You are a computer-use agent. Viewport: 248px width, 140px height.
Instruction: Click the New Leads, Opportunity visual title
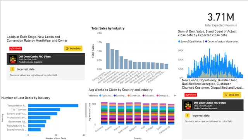tap(213, 84)
